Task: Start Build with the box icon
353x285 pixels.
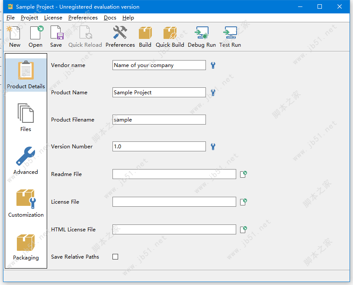Action: coord(145,36)
